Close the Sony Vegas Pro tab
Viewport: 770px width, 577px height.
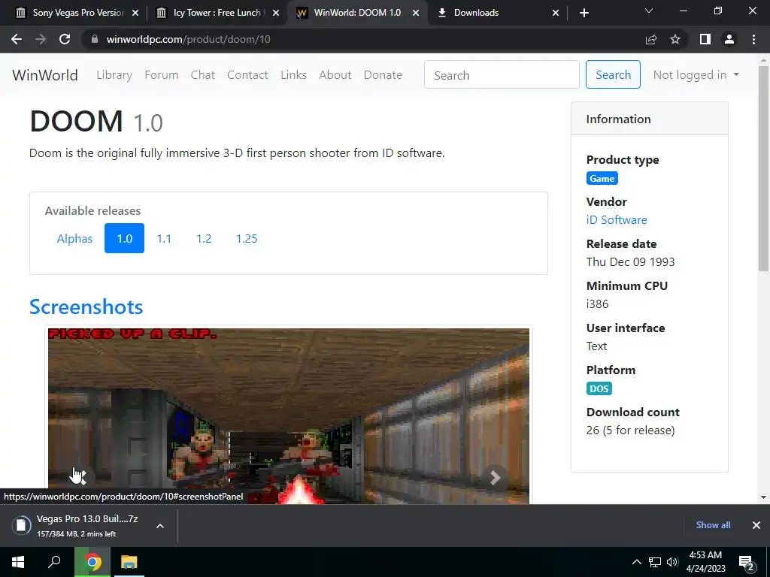click(135, 13)
